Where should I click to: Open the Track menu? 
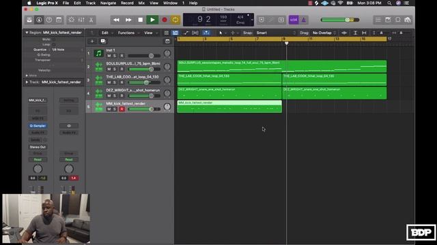[91, 3]
